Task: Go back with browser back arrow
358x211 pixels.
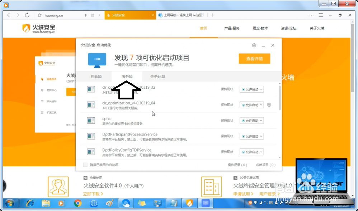Action: point(9,15)
